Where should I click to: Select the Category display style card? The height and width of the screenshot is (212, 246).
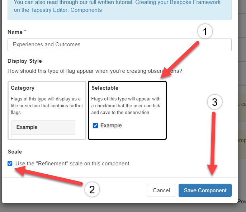pos(47,110)
